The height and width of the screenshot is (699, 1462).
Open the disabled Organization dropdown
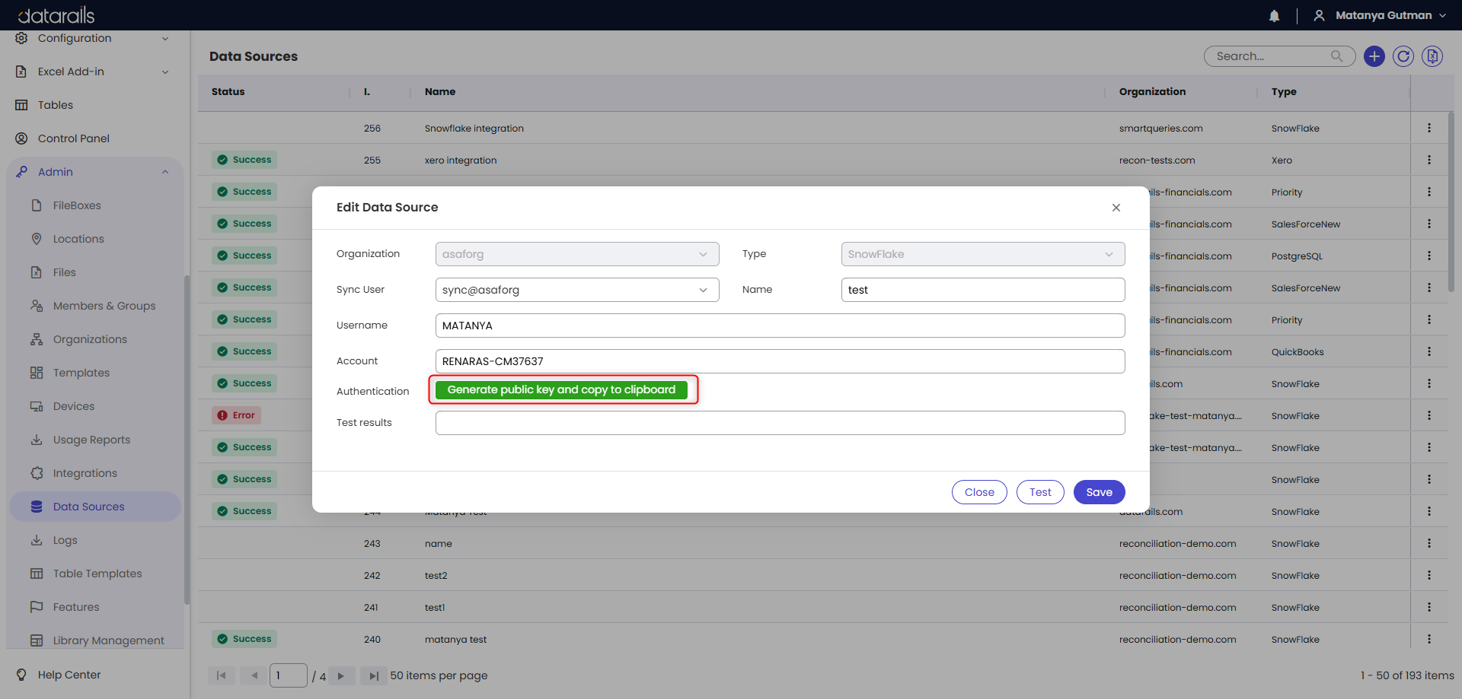577,254
